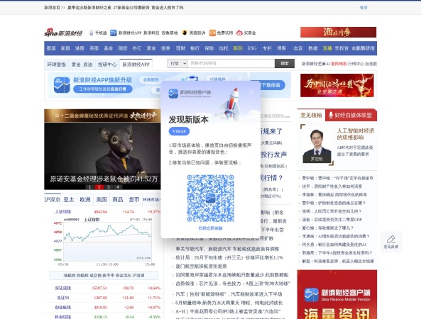Viewport: 426px width, 319px height.
Task: Select the 新浪财经APP tab
Action: tap(136, 65)
